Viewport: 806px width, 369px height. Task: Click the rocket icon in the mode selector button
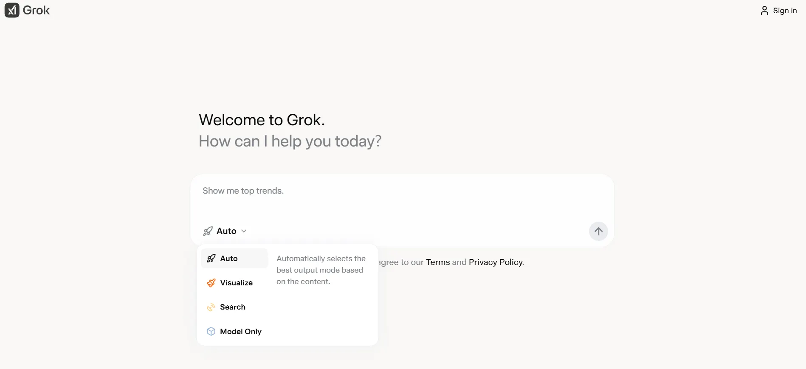208,231
